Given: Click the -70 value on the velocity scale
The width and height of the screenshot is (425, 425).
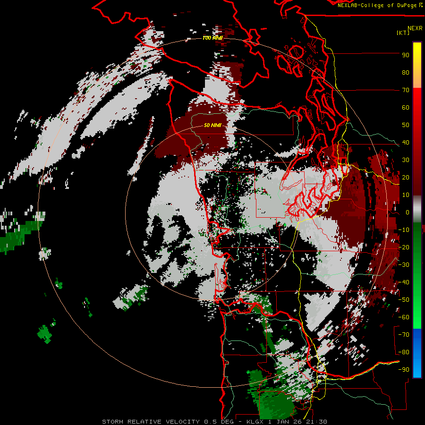Looking at the screenshot, I should point(404,335).
